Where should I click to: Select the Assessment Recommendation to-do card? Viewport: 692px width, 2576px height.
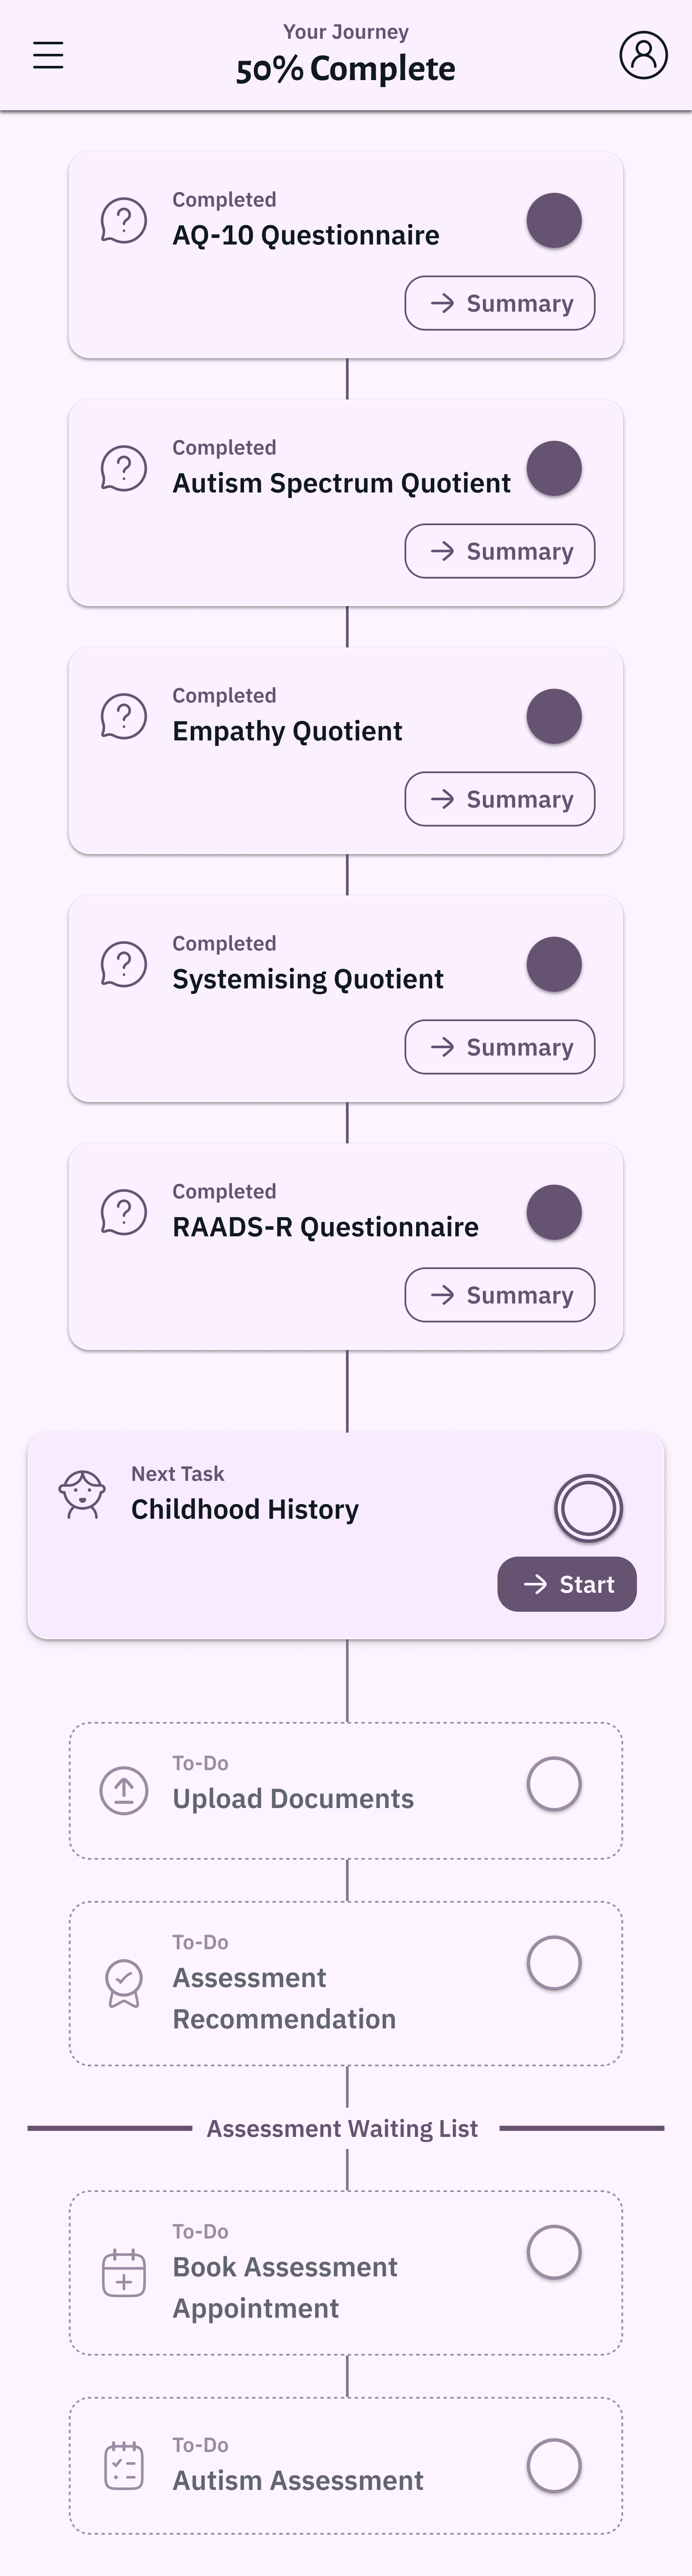346,1983
